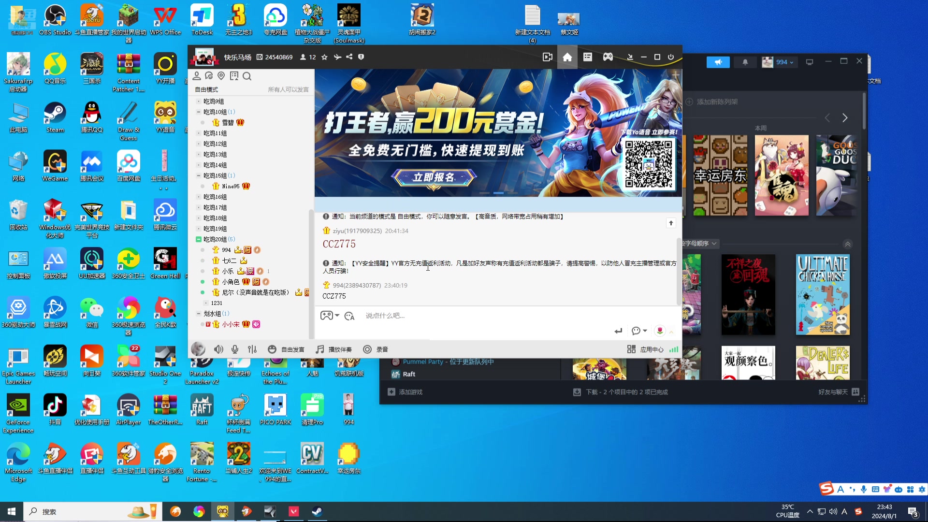Select the 吃鸡17组 channel
Screen dimensions: 928x522
215,208
